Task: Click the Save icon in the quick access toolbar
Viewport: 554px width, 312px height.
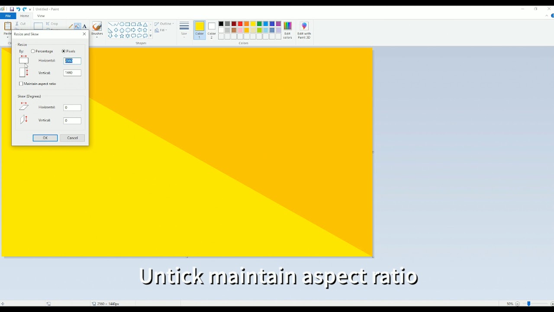Action: point(12,9)
